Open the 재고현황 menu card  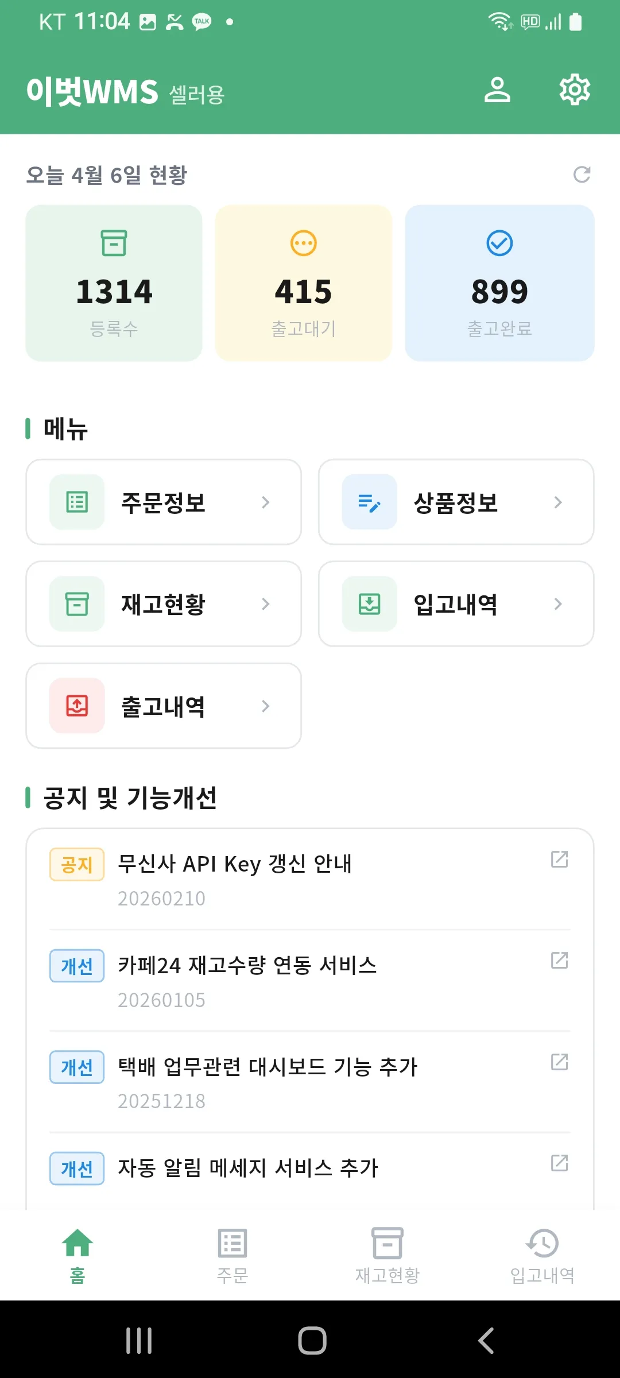[164, 604]
